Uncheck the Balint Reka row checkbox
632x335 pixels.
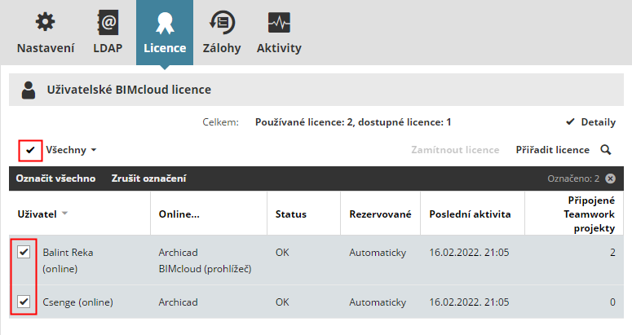(x=24, y=252)
